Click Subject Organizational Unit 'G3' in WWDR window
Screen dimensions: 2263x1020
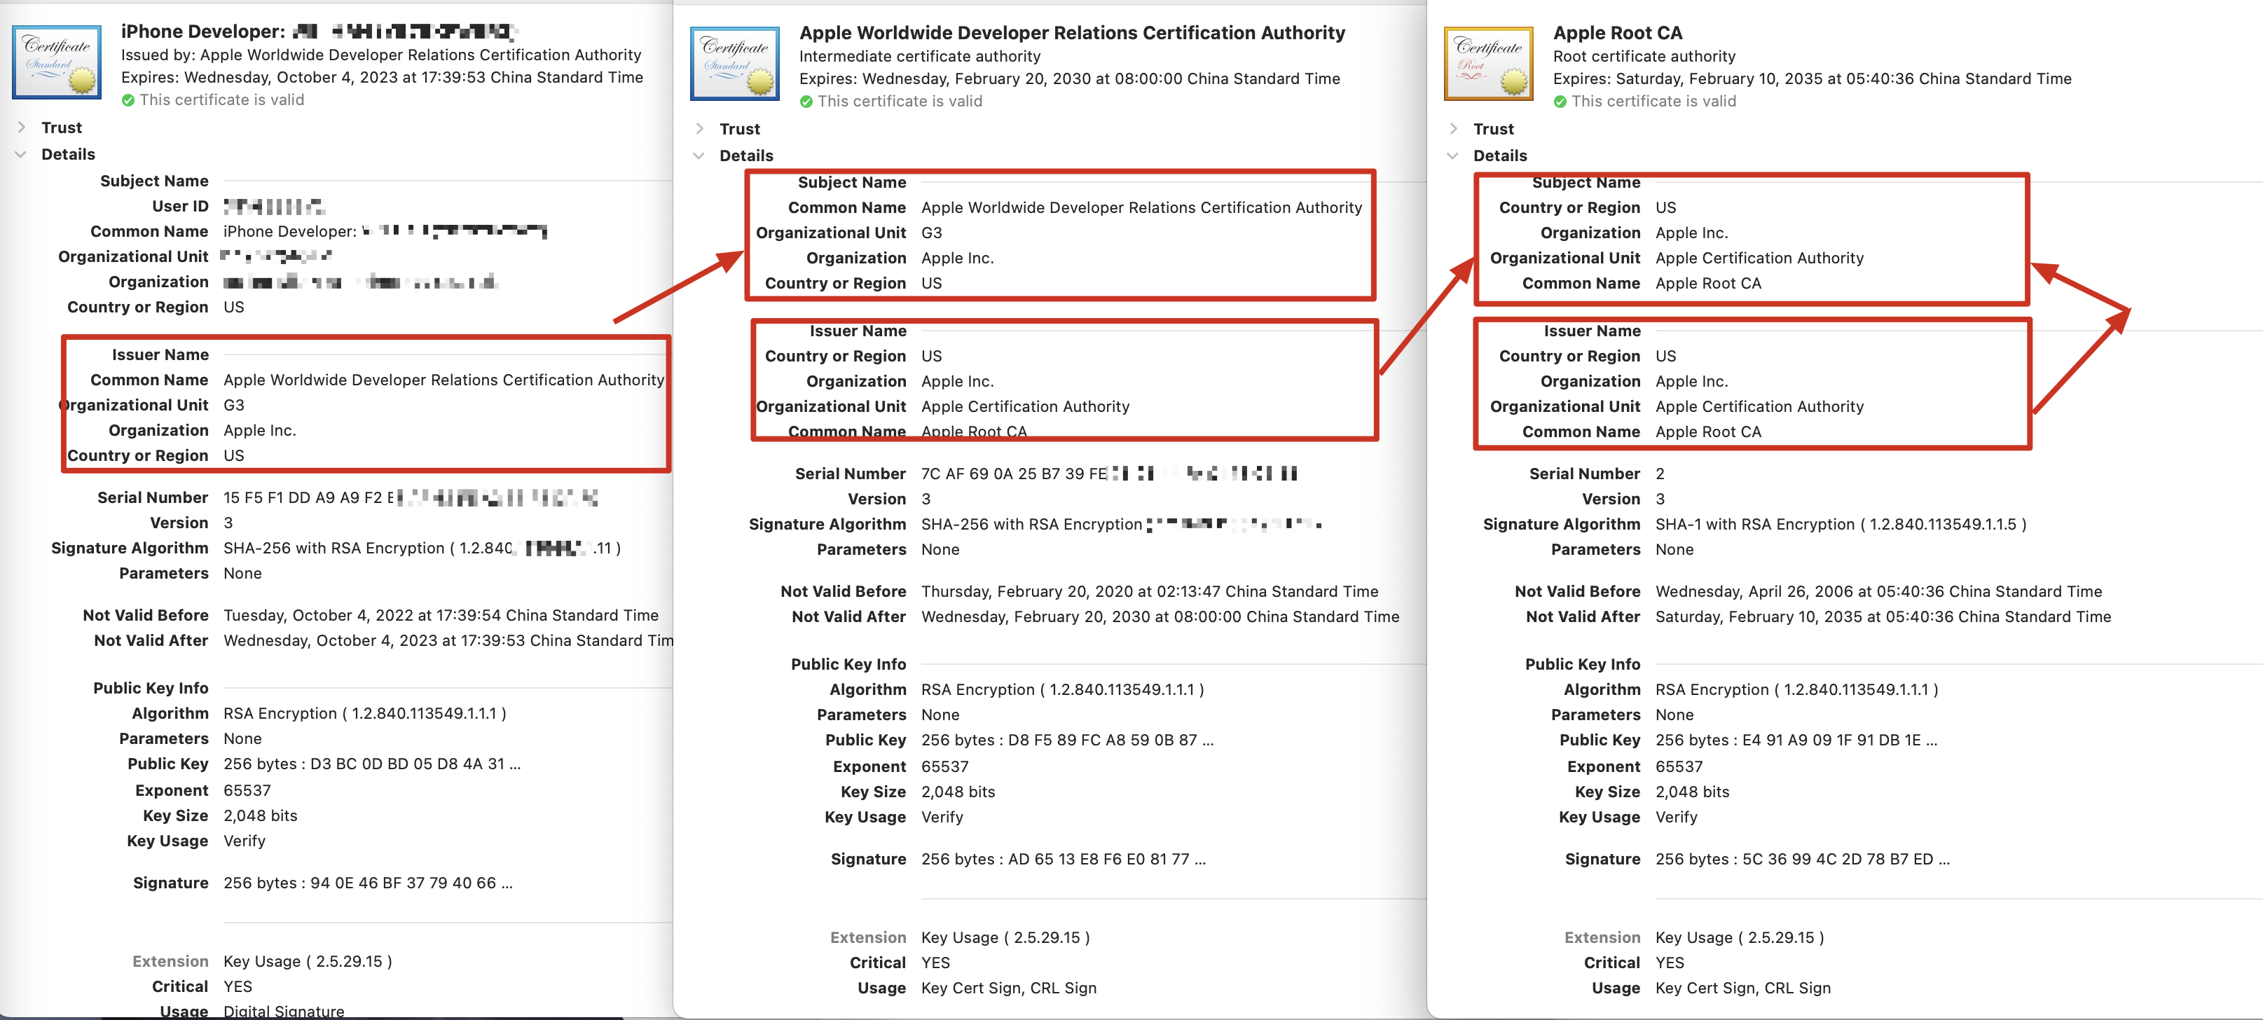coord(931,233)
